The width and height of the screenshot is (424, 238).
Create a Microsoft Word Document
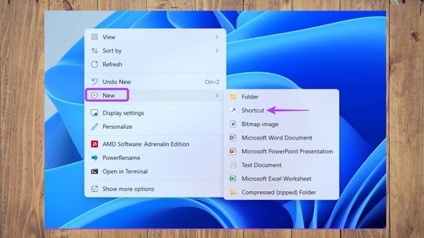coord(281,138)
